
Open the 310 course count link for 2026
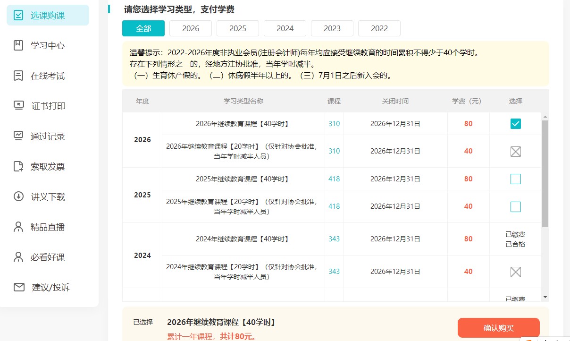tap(333, 123)
